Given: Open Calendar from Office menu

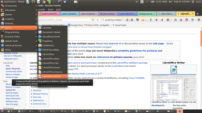Looking at the screenshot, I should point(53,28).
